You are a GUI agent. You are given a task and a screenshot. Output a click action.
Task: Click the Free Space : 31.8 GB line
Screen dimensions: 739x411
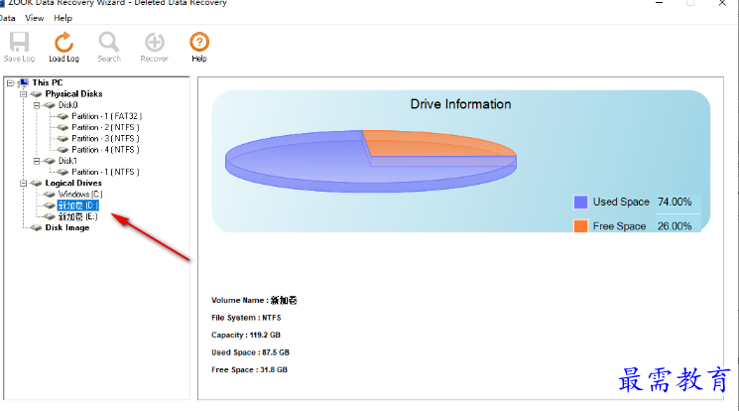pos(249,369)
